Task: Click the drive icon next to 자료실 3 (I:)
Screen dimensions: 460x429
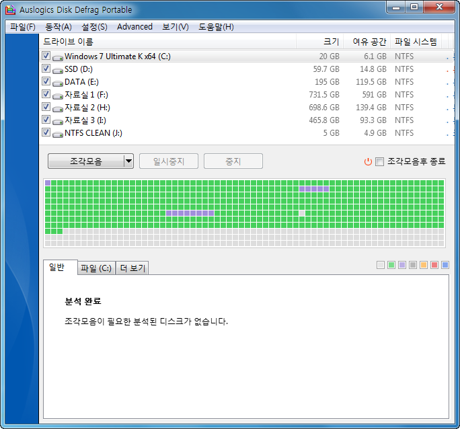Action: click(58, 122)
